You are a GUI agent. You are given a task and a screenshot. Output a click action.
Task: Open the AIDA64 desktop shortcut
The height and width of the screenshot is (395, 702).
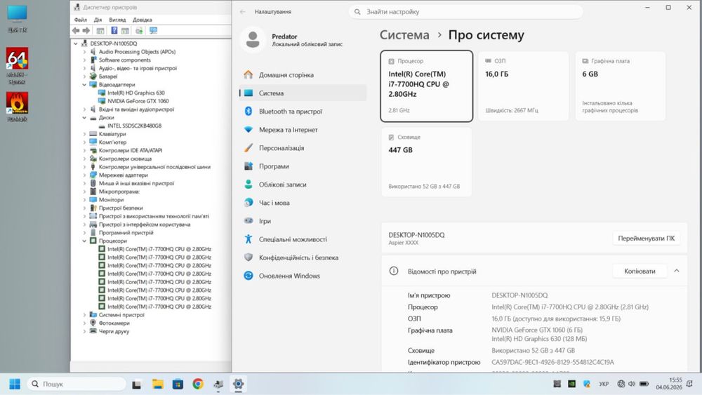(17, 65)
